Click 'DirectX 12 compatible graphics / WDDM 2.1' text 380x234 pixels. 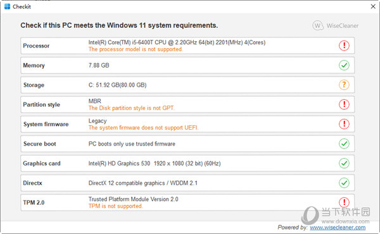(x=142, y=183)
